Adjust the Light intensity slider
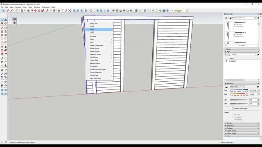Viewport: 262px width, 147px height. click(x=239, y=100)
